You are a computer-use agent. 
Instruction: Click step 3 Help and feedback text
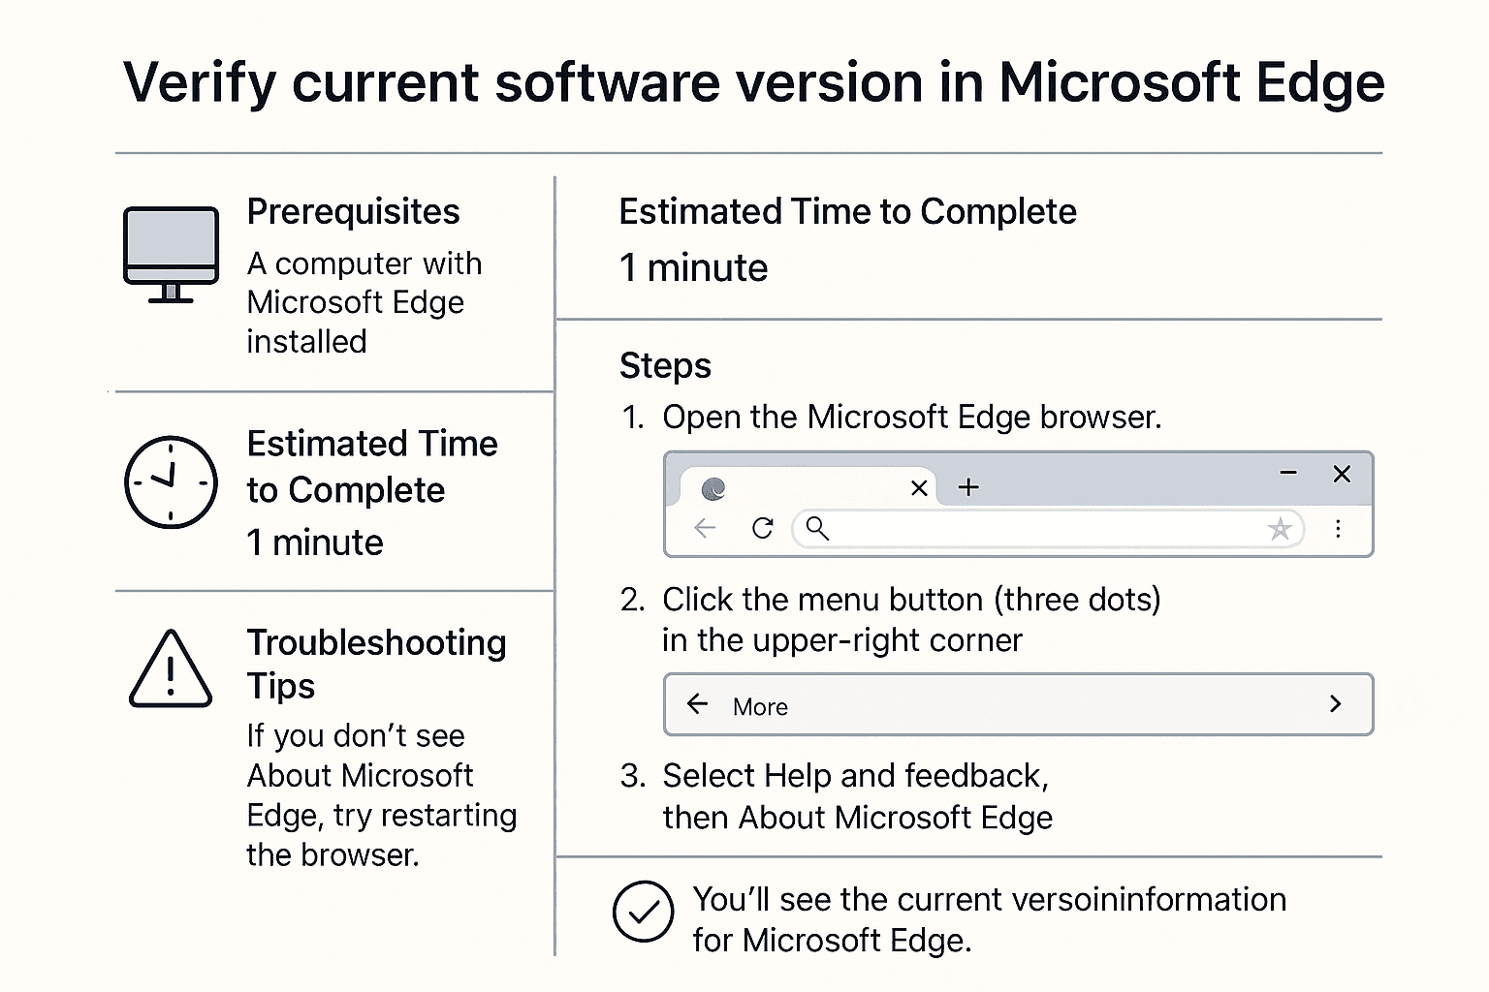pos(856,776)
